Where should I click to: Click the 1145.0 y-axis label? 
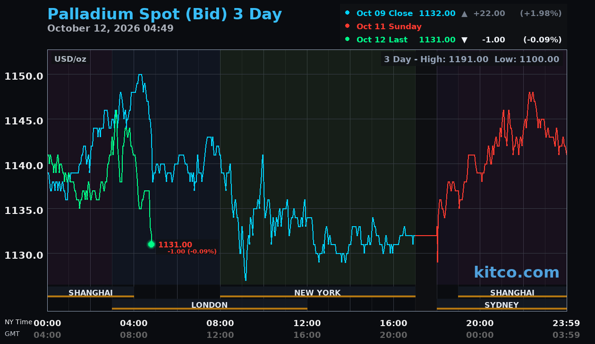(x=24, y=121)
